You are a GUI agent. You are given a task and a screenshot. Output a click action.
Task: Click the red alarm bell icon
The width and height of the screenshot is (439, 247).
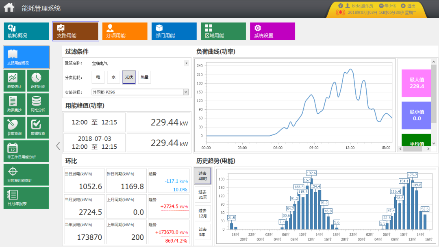[x=340, y=12]
